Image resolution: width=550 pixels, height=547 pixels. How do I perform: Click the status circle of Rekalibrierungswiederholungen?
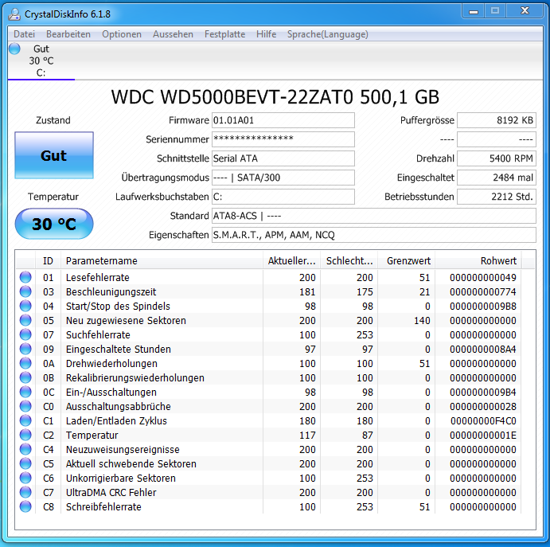[25, 377]
